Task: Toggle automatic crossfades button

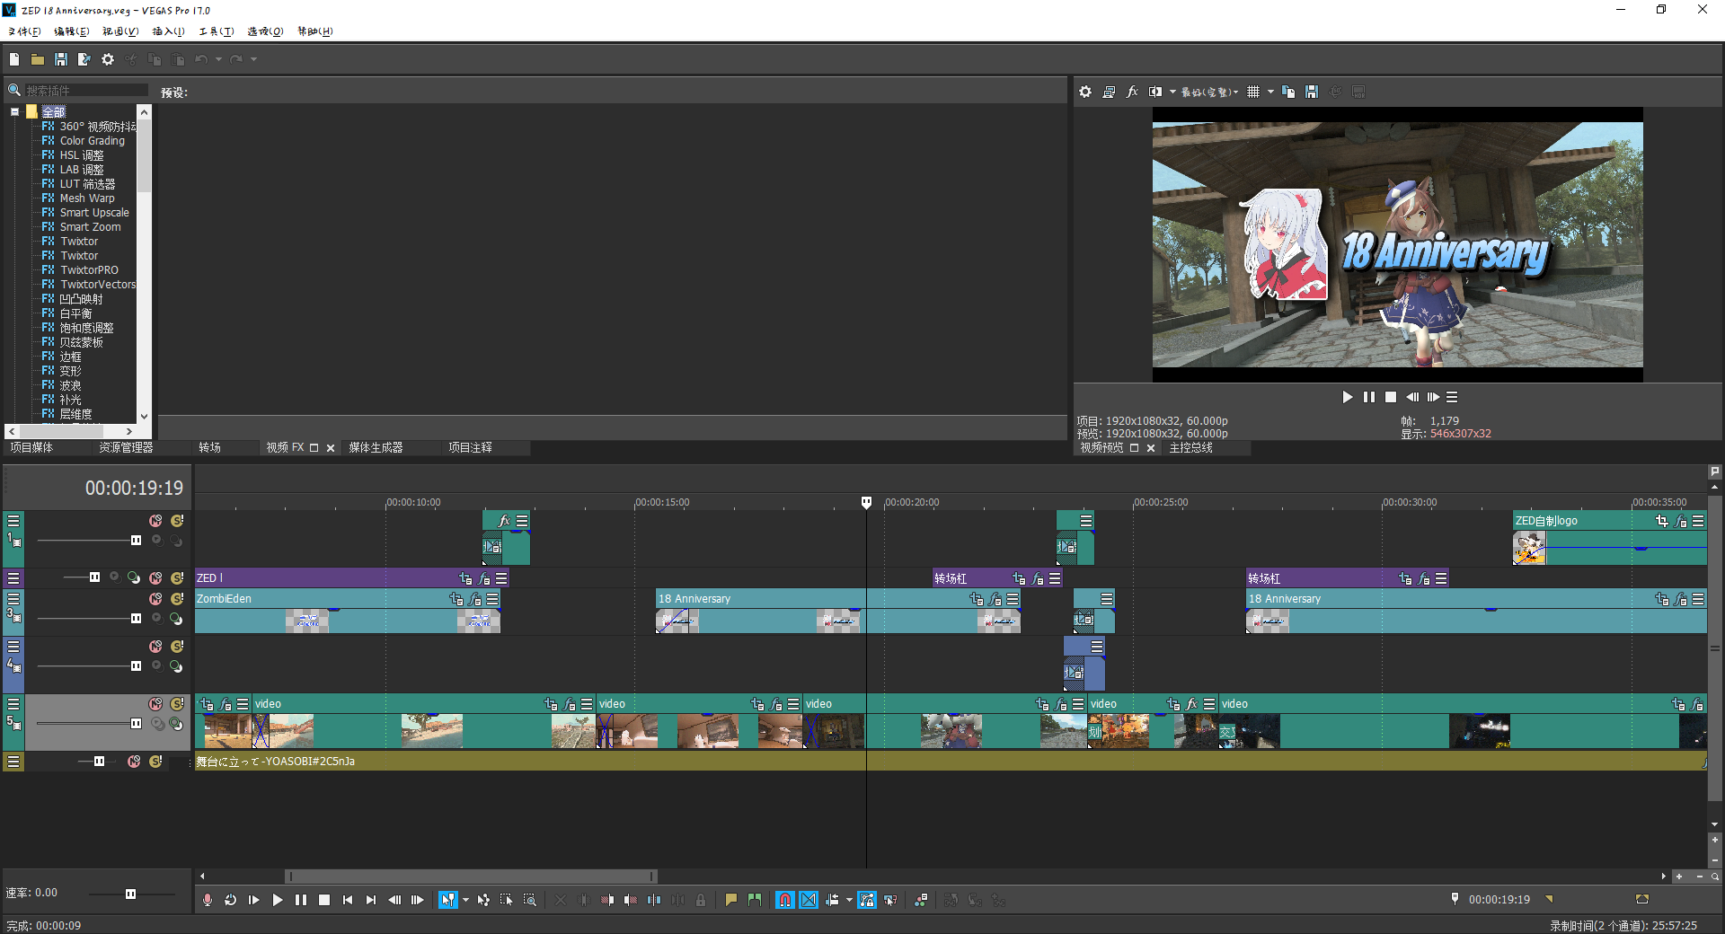Action: (x=809, y=900)
